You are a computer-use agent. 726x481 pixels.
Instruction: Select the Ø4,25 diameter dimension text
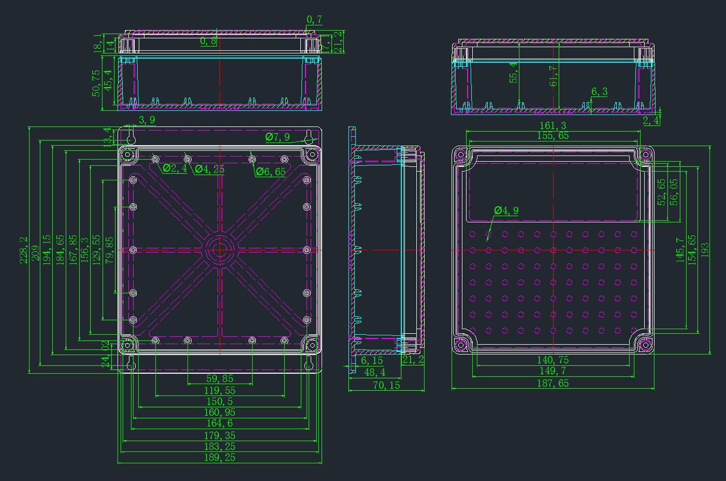tap(209, 168)
